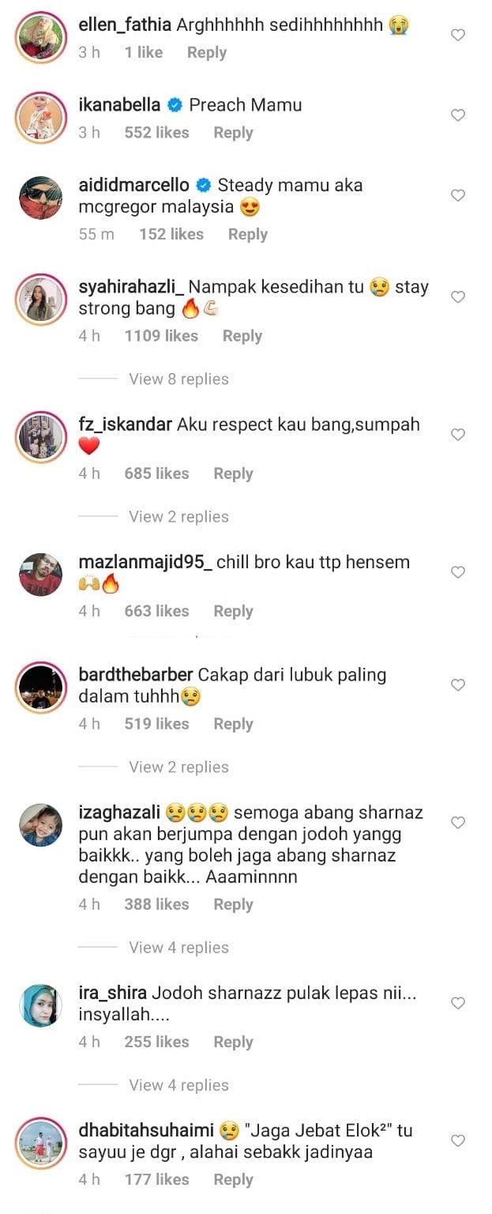This screenshot has height=1214, width=492.
Task: Reply to aididmarcello's comment
Action: point(248,234)
